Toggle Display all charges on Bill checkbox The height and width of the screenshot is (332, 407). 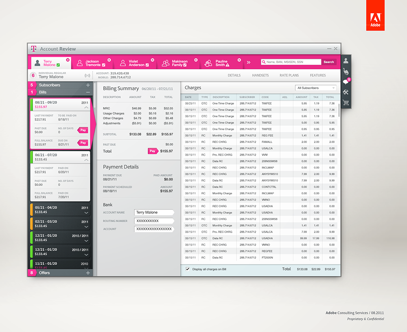point(188,269)
